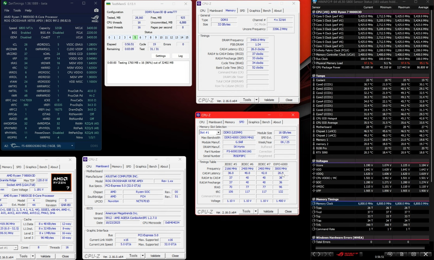Click Close in the CPU-Z SPD window
Viewport: 434px width, 260px height.
pos(288,211)
